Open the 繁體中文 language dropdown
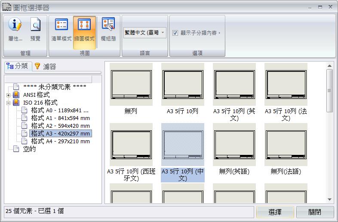 (x=145, y=33)
